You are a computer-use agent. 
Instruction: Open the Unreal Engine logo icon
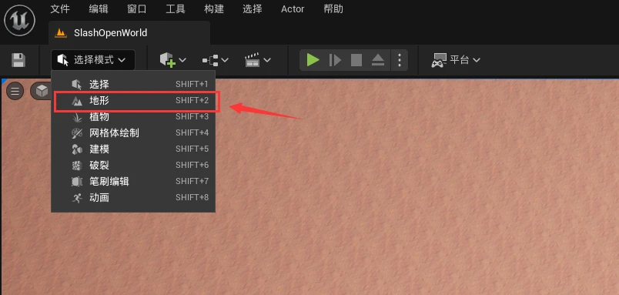pos(19,20)
